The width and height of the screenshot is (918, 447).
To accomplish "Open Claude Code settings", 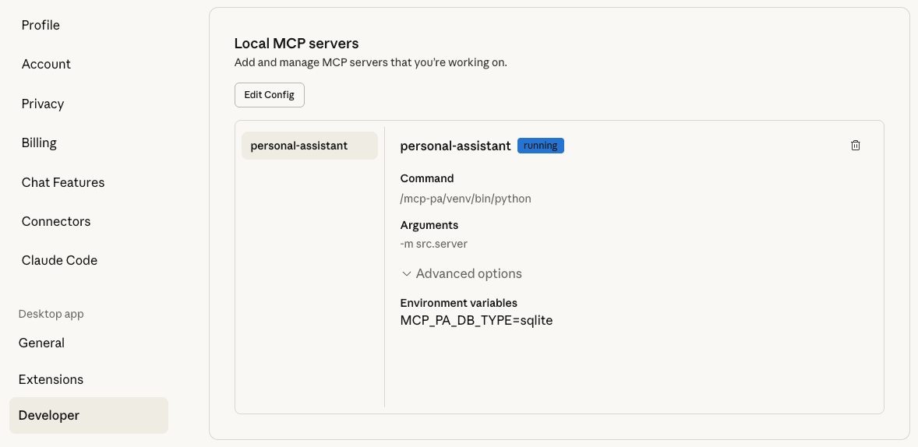I will pyautogui.click(x=59, y=260).
